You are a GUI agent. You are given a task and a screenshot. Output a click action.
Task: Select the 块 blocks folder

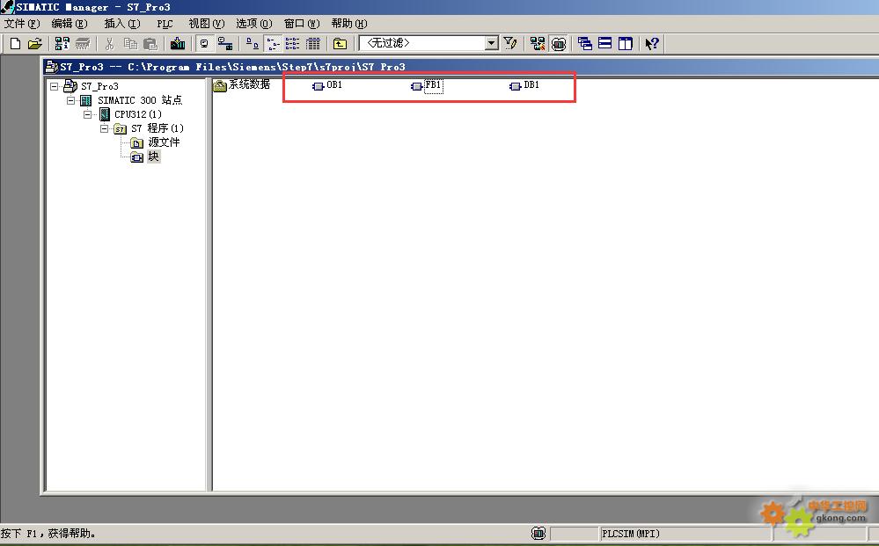(x=154, y=157)
